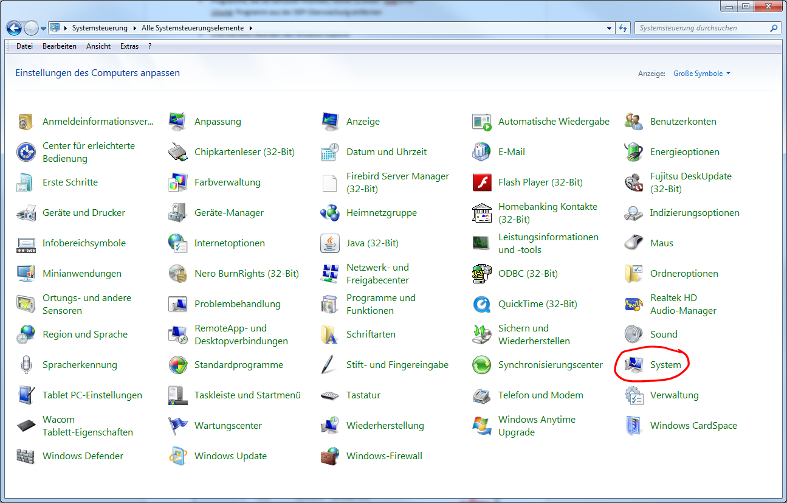Click the Sound speaker icon
Screen dimensions: 787x503
tap(634, 335)
